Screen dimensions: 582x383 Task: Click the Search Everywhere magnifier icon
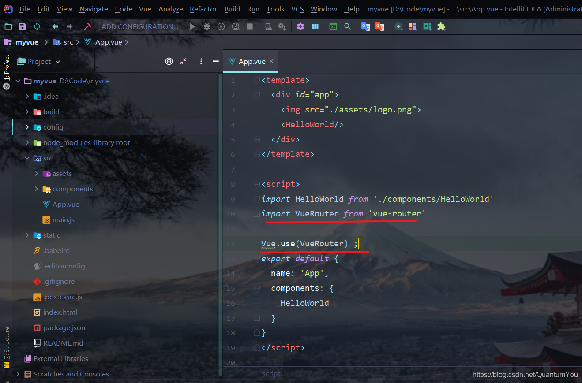(x=348, y=26)
